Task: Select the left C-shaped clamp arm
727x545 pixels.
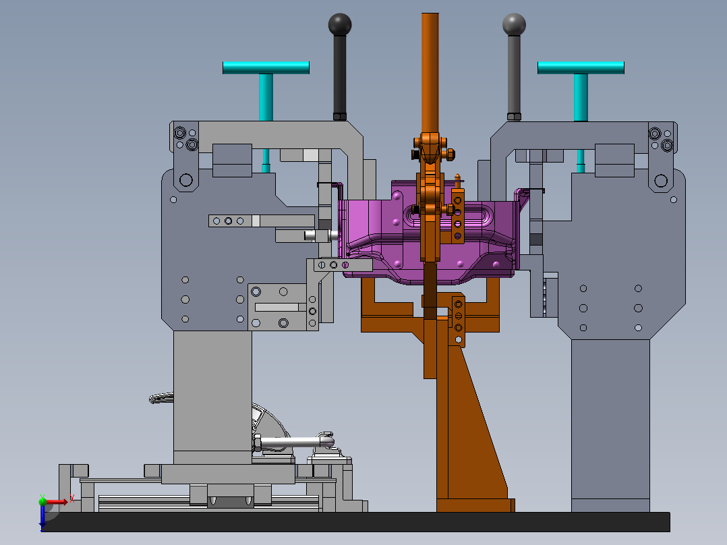Action: (x=278, y=136)
